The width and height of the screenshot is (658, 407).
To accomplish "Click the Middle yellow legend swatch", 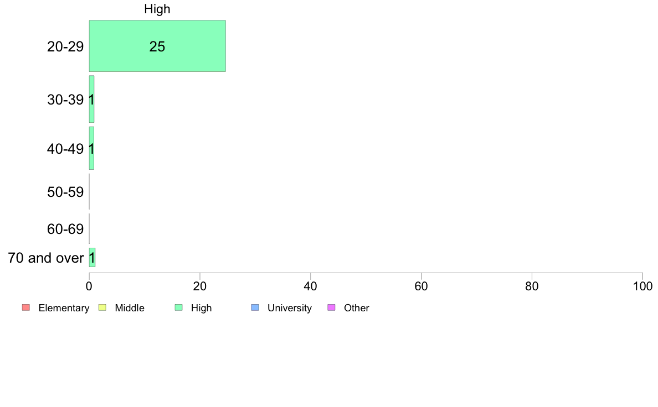I will [102, 307].
